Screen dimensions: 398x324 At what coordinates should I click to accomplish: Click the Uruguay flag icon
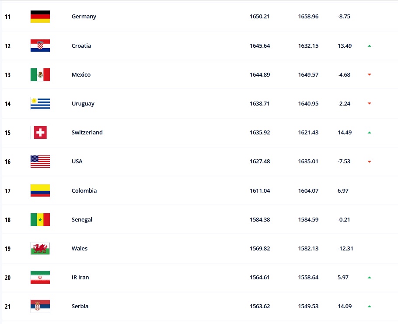[x=40, y=104]
